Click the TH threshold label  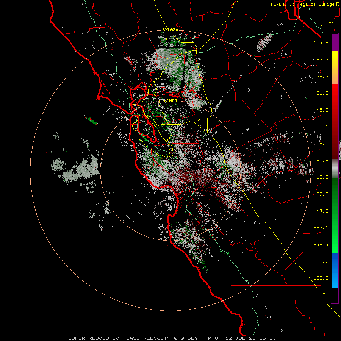pos(325,295)
